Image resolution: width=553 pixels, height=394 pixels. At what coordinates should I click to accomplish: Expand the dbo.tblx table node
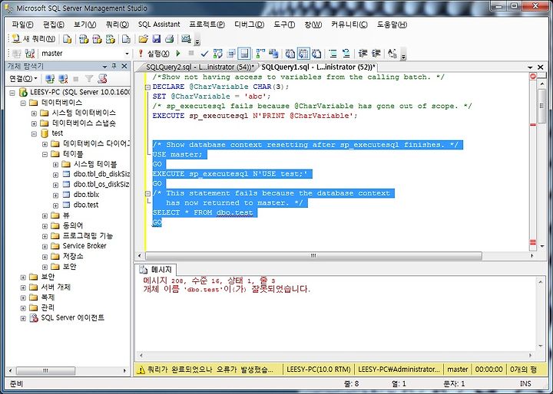click(56, 195)
